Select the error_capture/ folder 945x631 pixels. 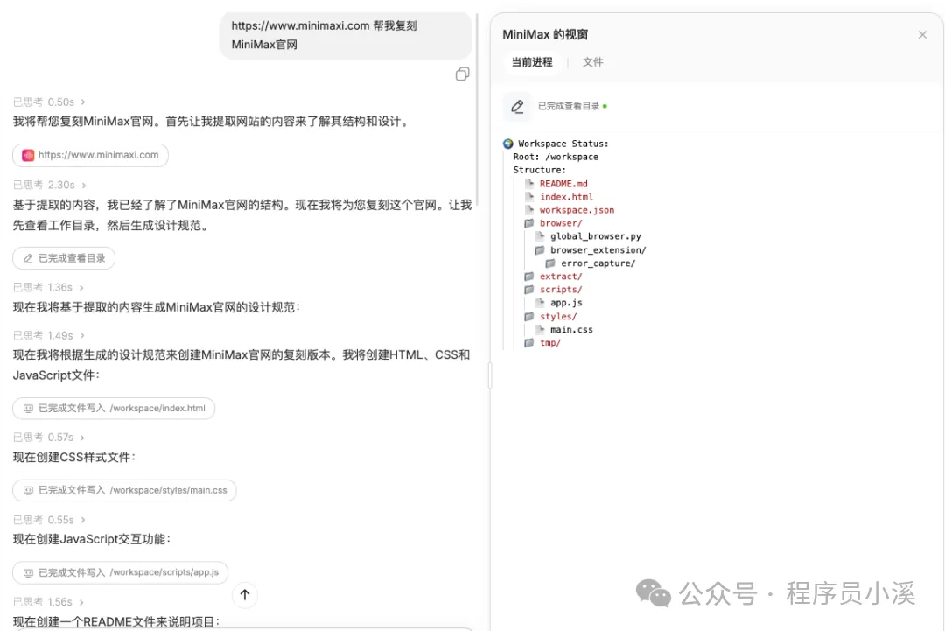598,263
